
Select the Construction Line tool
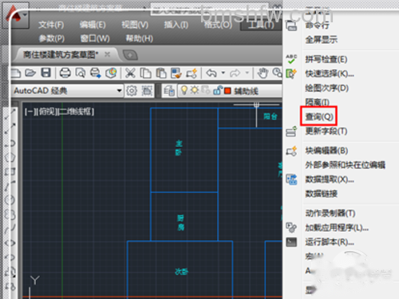tap(10, 128)
